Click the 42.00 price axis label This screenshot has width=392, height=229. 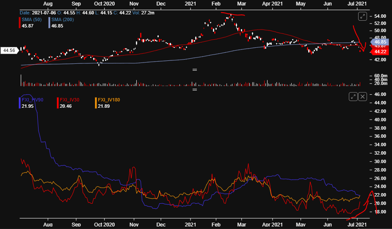(x=380, y=60)
